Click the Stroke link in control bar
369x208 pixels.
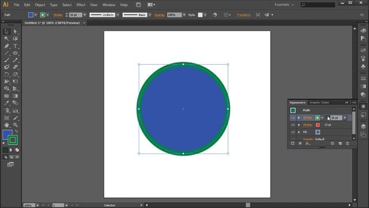58,15
